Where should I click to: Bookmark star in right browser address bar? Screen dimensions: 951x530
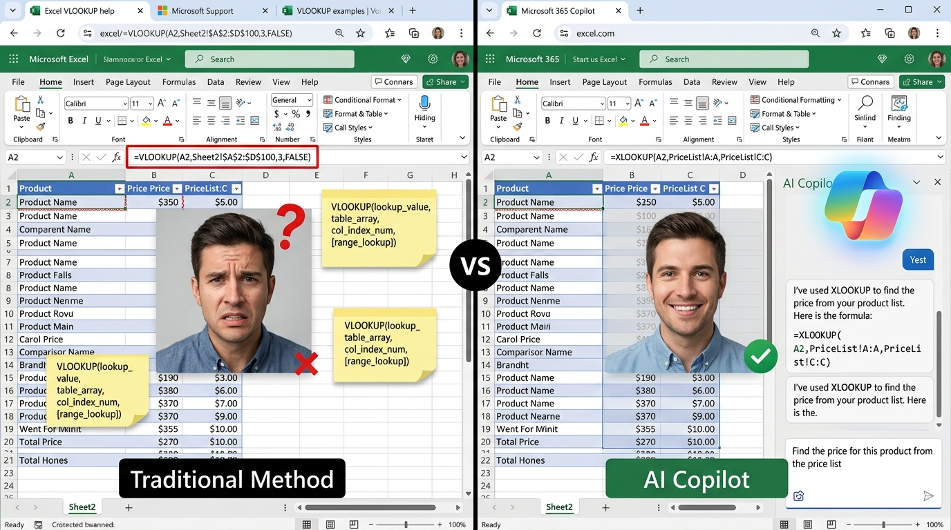837,33
